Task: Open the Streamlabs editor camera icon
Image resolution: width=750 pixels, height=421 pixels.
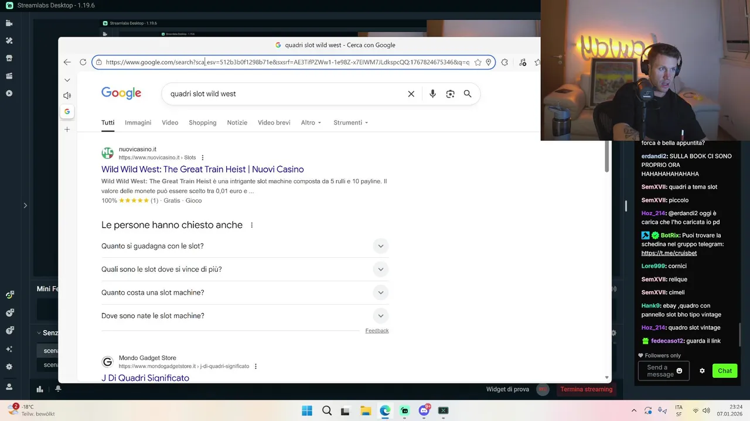Action: pyautogui.click(x=9, y=23)
